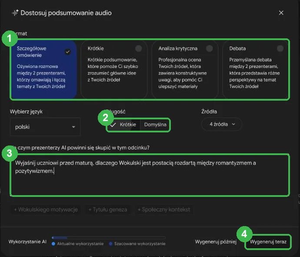Screen dimensions: 300x257
Task: Click the Źródła heading
Action: [x=209, y=112]
